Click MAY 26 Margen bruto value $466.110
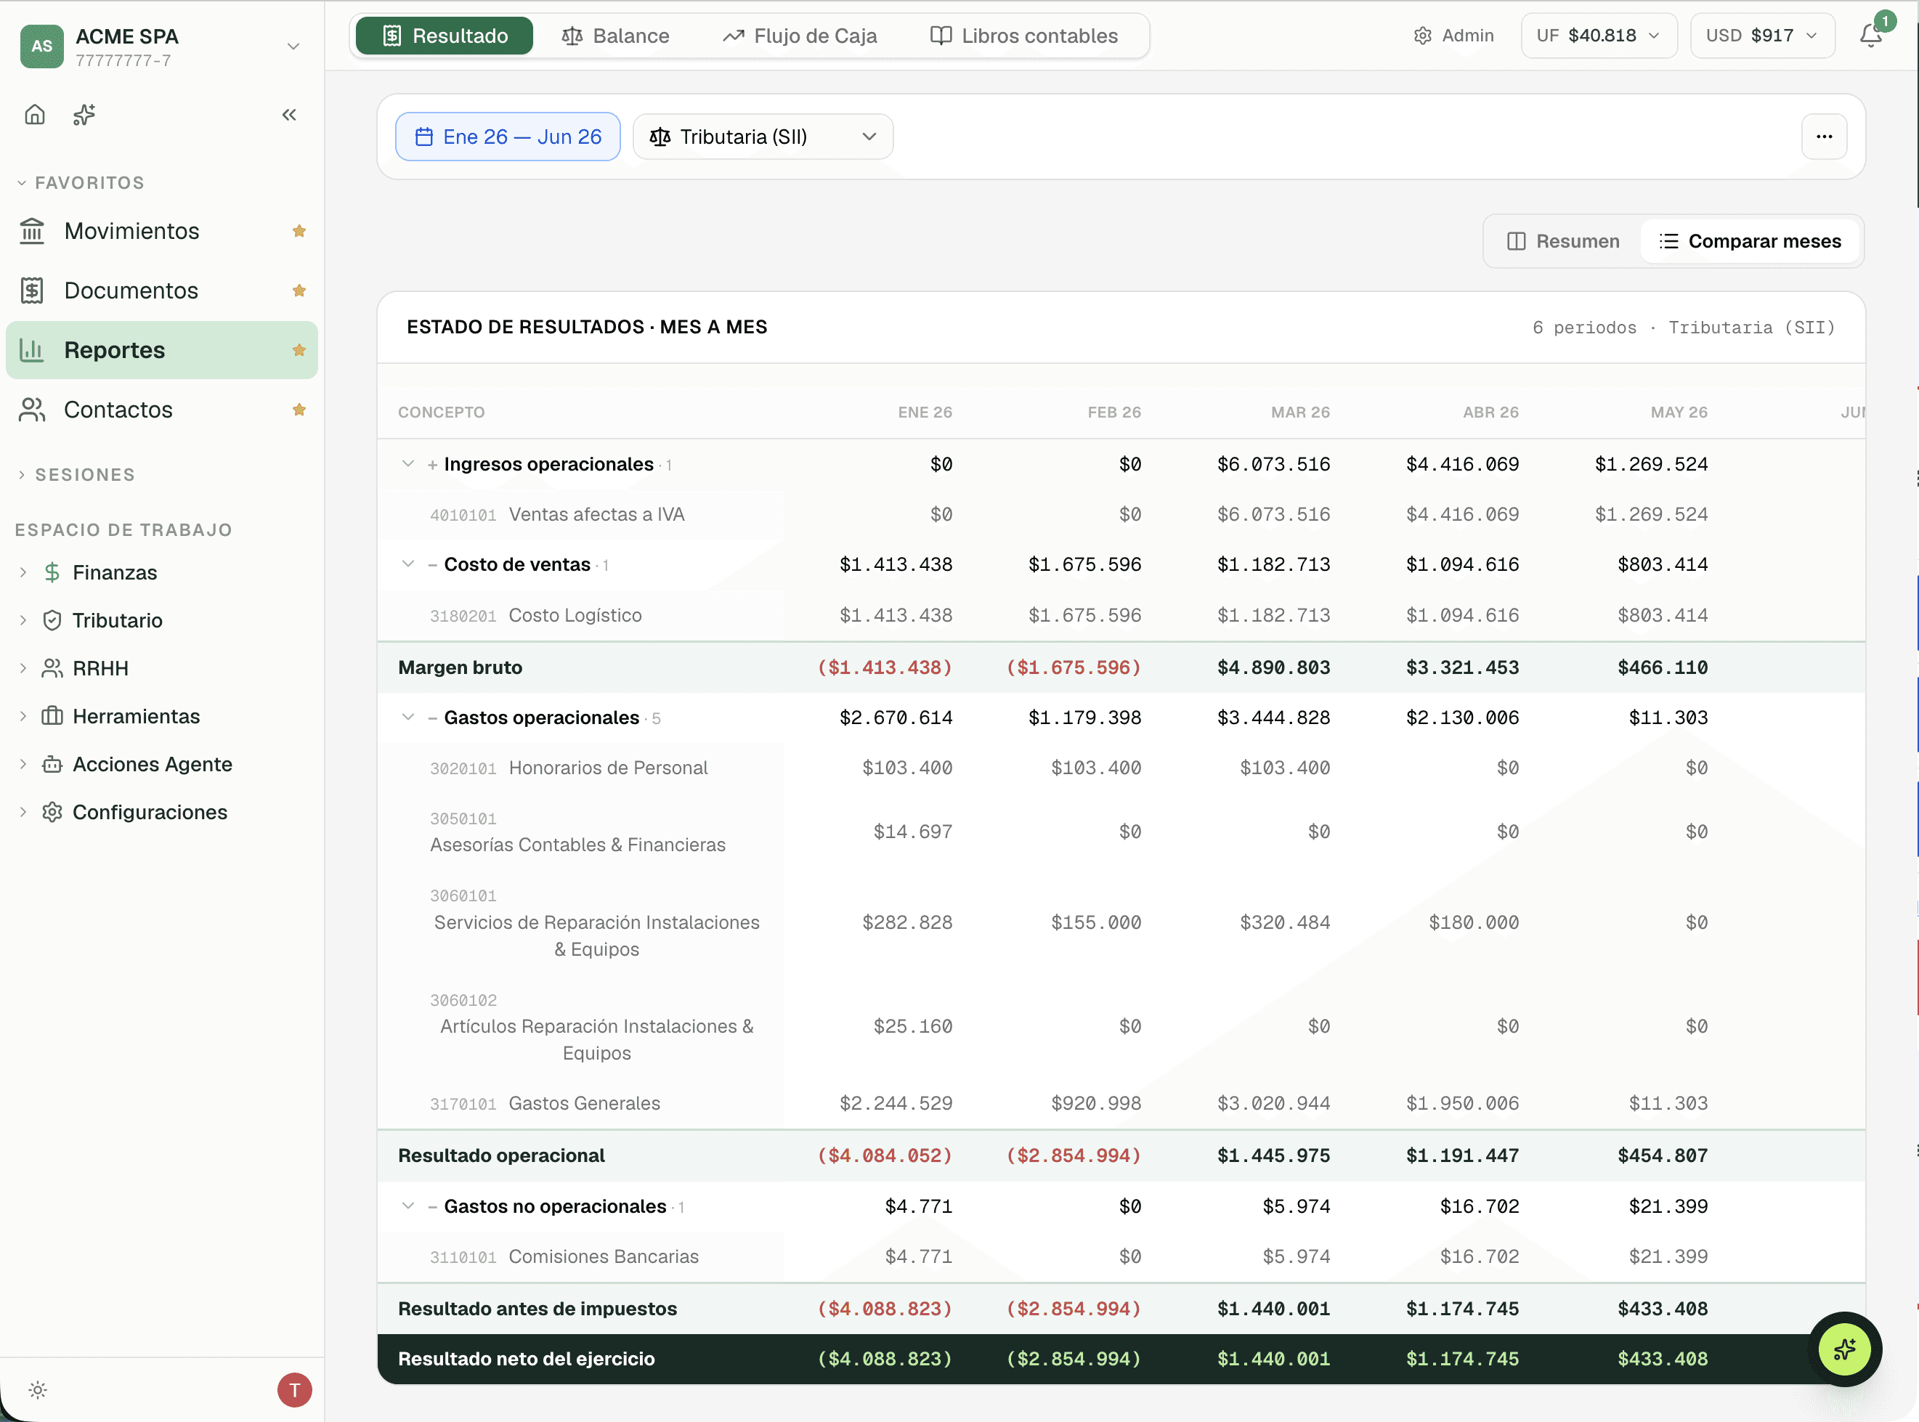 click(1662, 667)
